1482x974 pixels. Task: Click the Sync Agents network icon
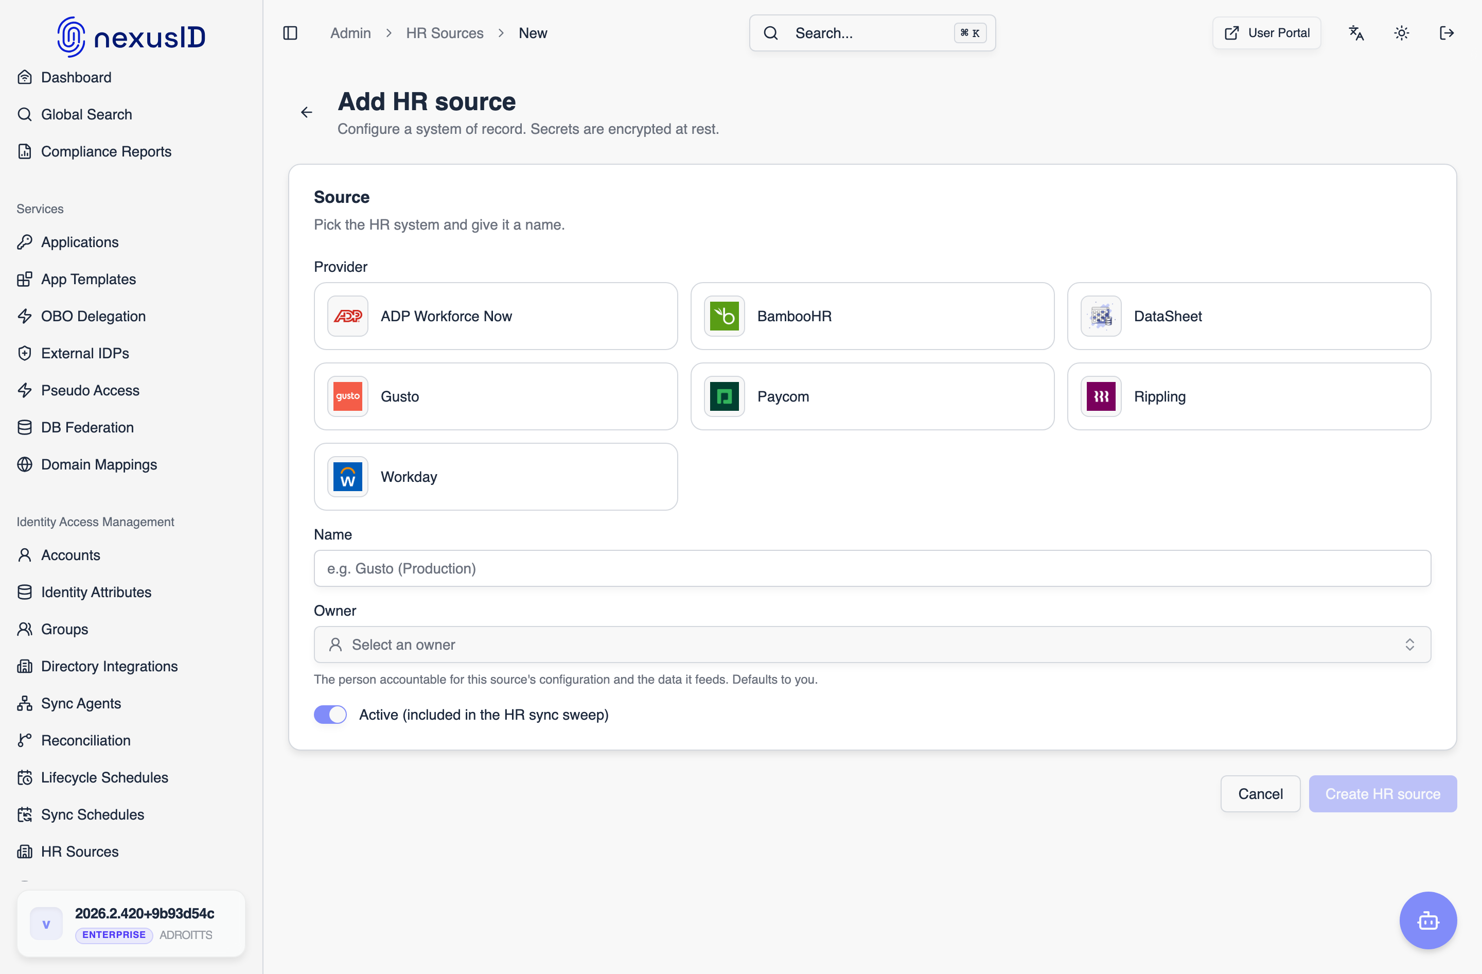pyautogui.click(x=25, y=703)
